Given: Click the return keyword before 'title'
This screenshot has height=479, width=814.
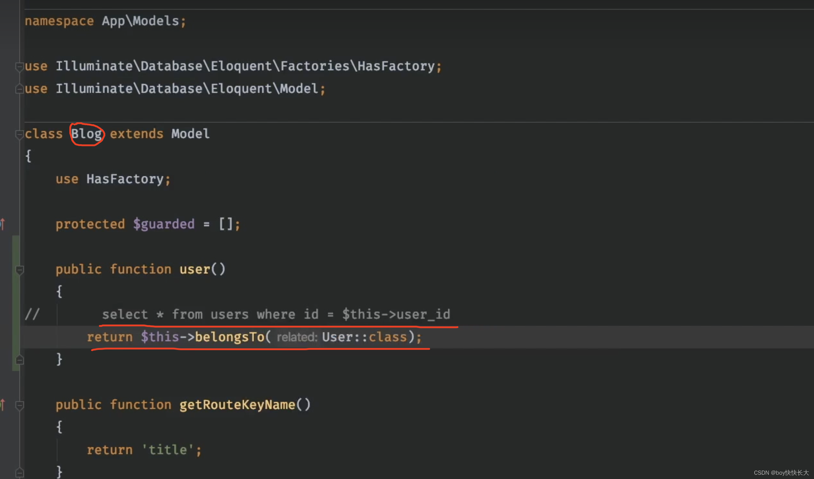Looking at the screenshot, I should point(110,450).
